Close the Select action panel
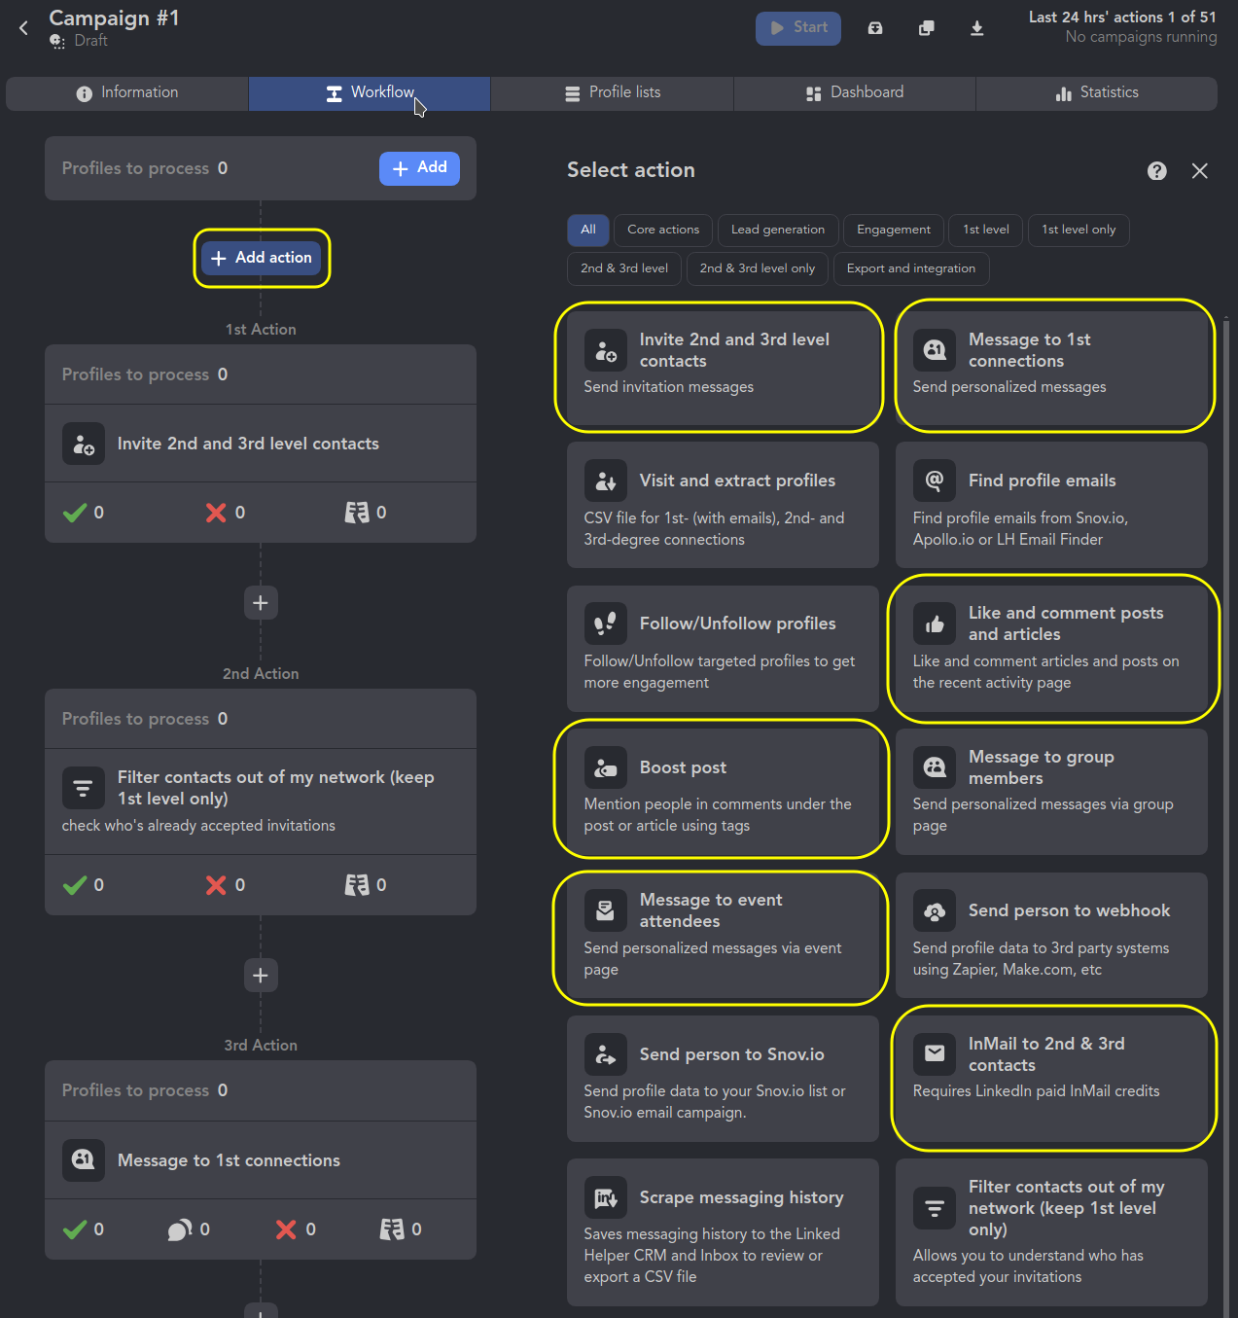1238x1318 pixels. point(1199,171)
